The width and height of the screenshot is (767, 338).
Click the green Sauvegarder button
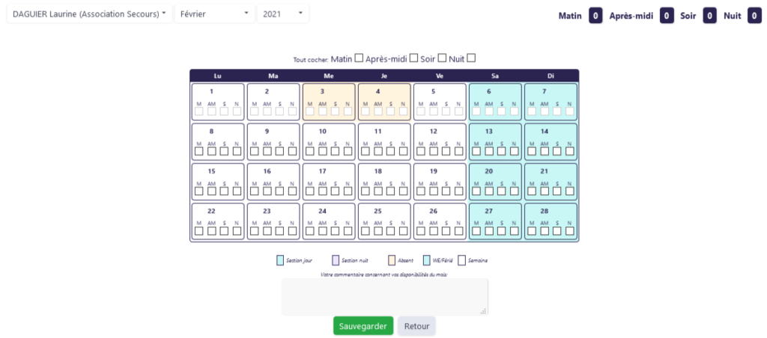click(363, 326)
